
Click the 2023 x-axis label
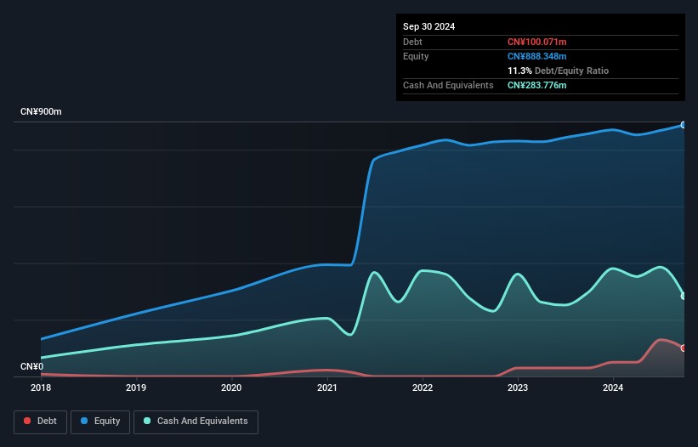pyautogui.click(x=518, y=388)
